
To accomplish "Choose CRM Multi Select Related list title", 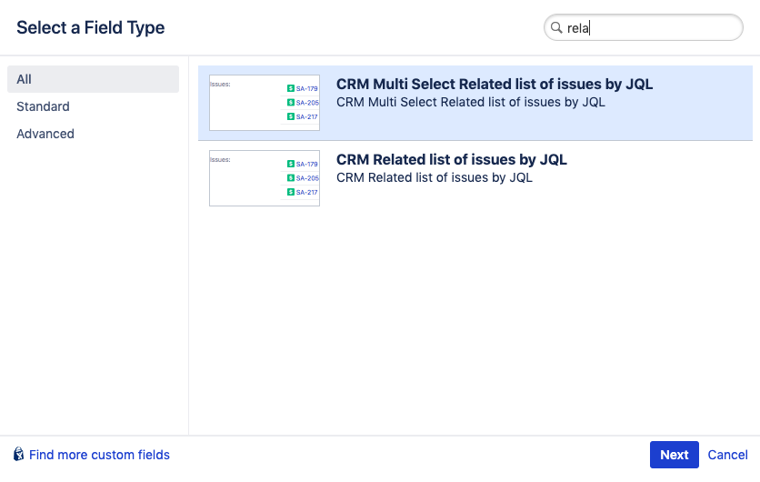I will pos(494,85).
